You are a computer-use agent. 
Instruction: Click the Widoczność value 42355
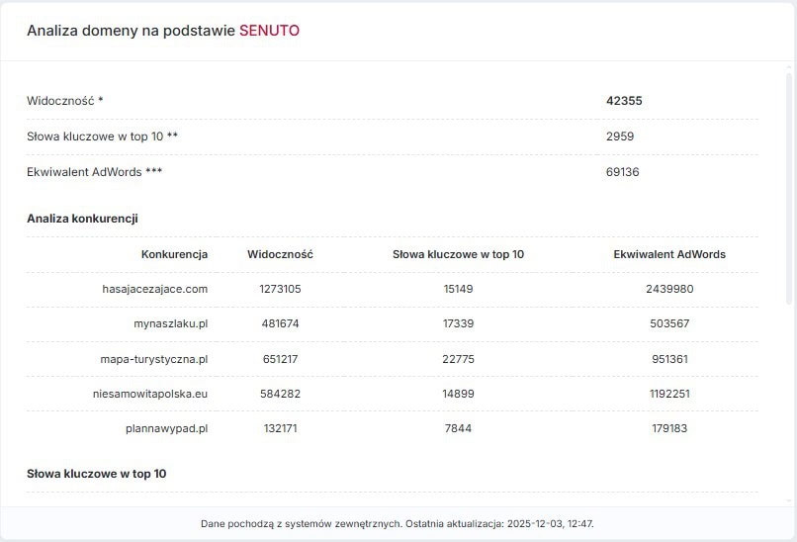tap(624, 101)
